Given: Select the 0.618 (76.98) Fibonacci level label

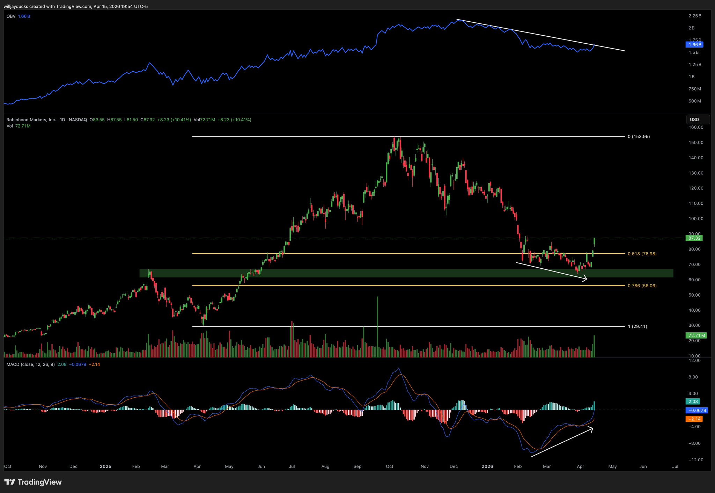Looking at the screenshot, I should click(642, 254).
